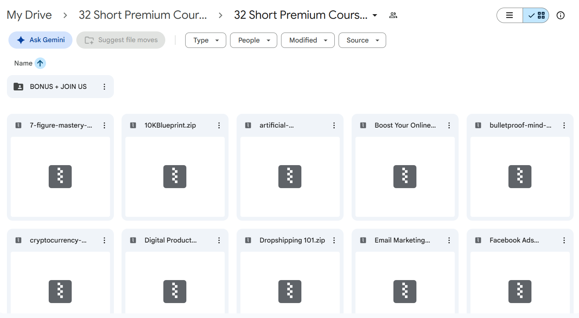Click the cryptocurrency-... file name

(x=58, y=240)
